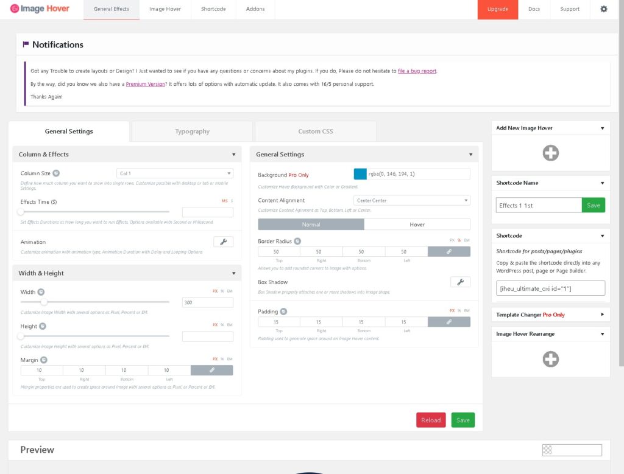
Task: Switch Border Radius state to Hover
Action: [x=417, y=225]
